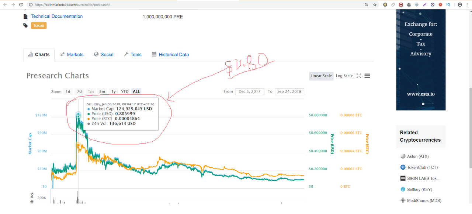Click the secure lock icon in address bar

point(31,5)
